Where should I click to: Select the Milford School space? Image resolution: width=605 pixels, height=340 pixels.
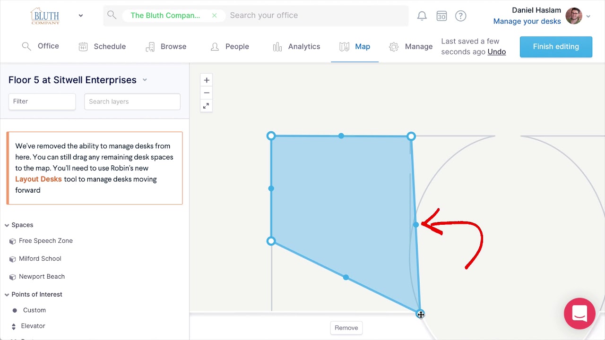coord(40,259)
